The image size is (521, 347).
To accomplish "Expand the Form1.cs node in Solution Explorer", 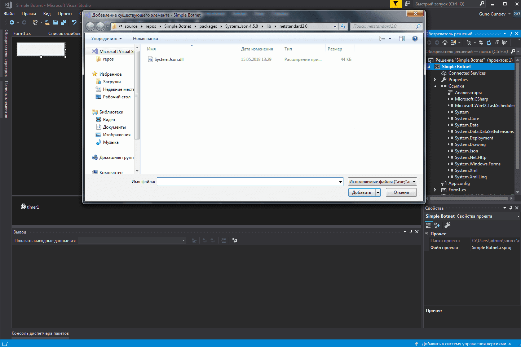I will [435, 190].
